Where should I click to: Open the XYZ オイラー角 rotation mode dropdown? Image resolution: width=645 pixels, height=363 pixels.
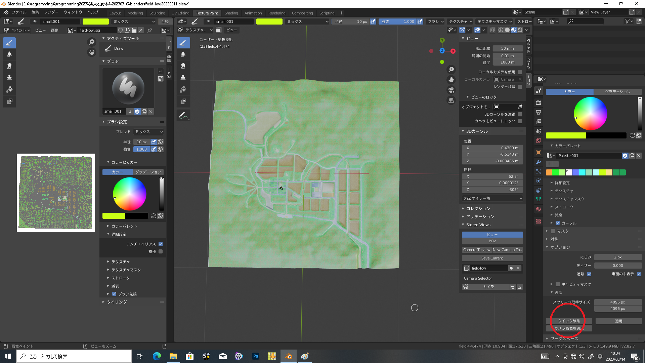[x=492, y=198]
